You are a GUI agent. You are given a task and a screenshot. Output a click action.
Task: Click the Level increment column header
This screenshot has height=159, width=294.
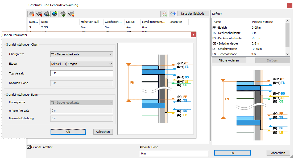154,22
